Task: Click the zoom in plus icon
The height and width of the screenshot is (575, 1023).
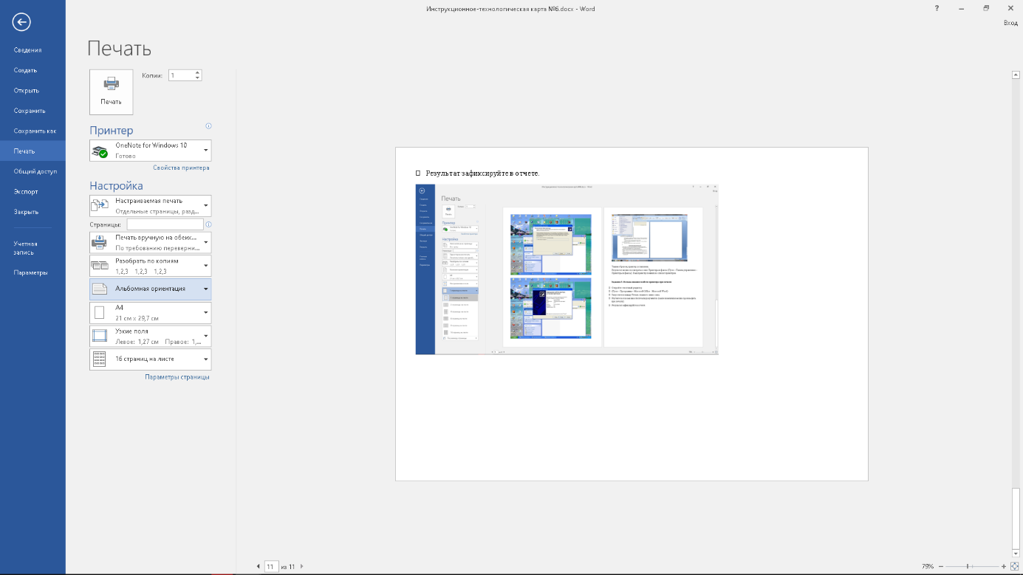Action: click(x=1003, y=566)
